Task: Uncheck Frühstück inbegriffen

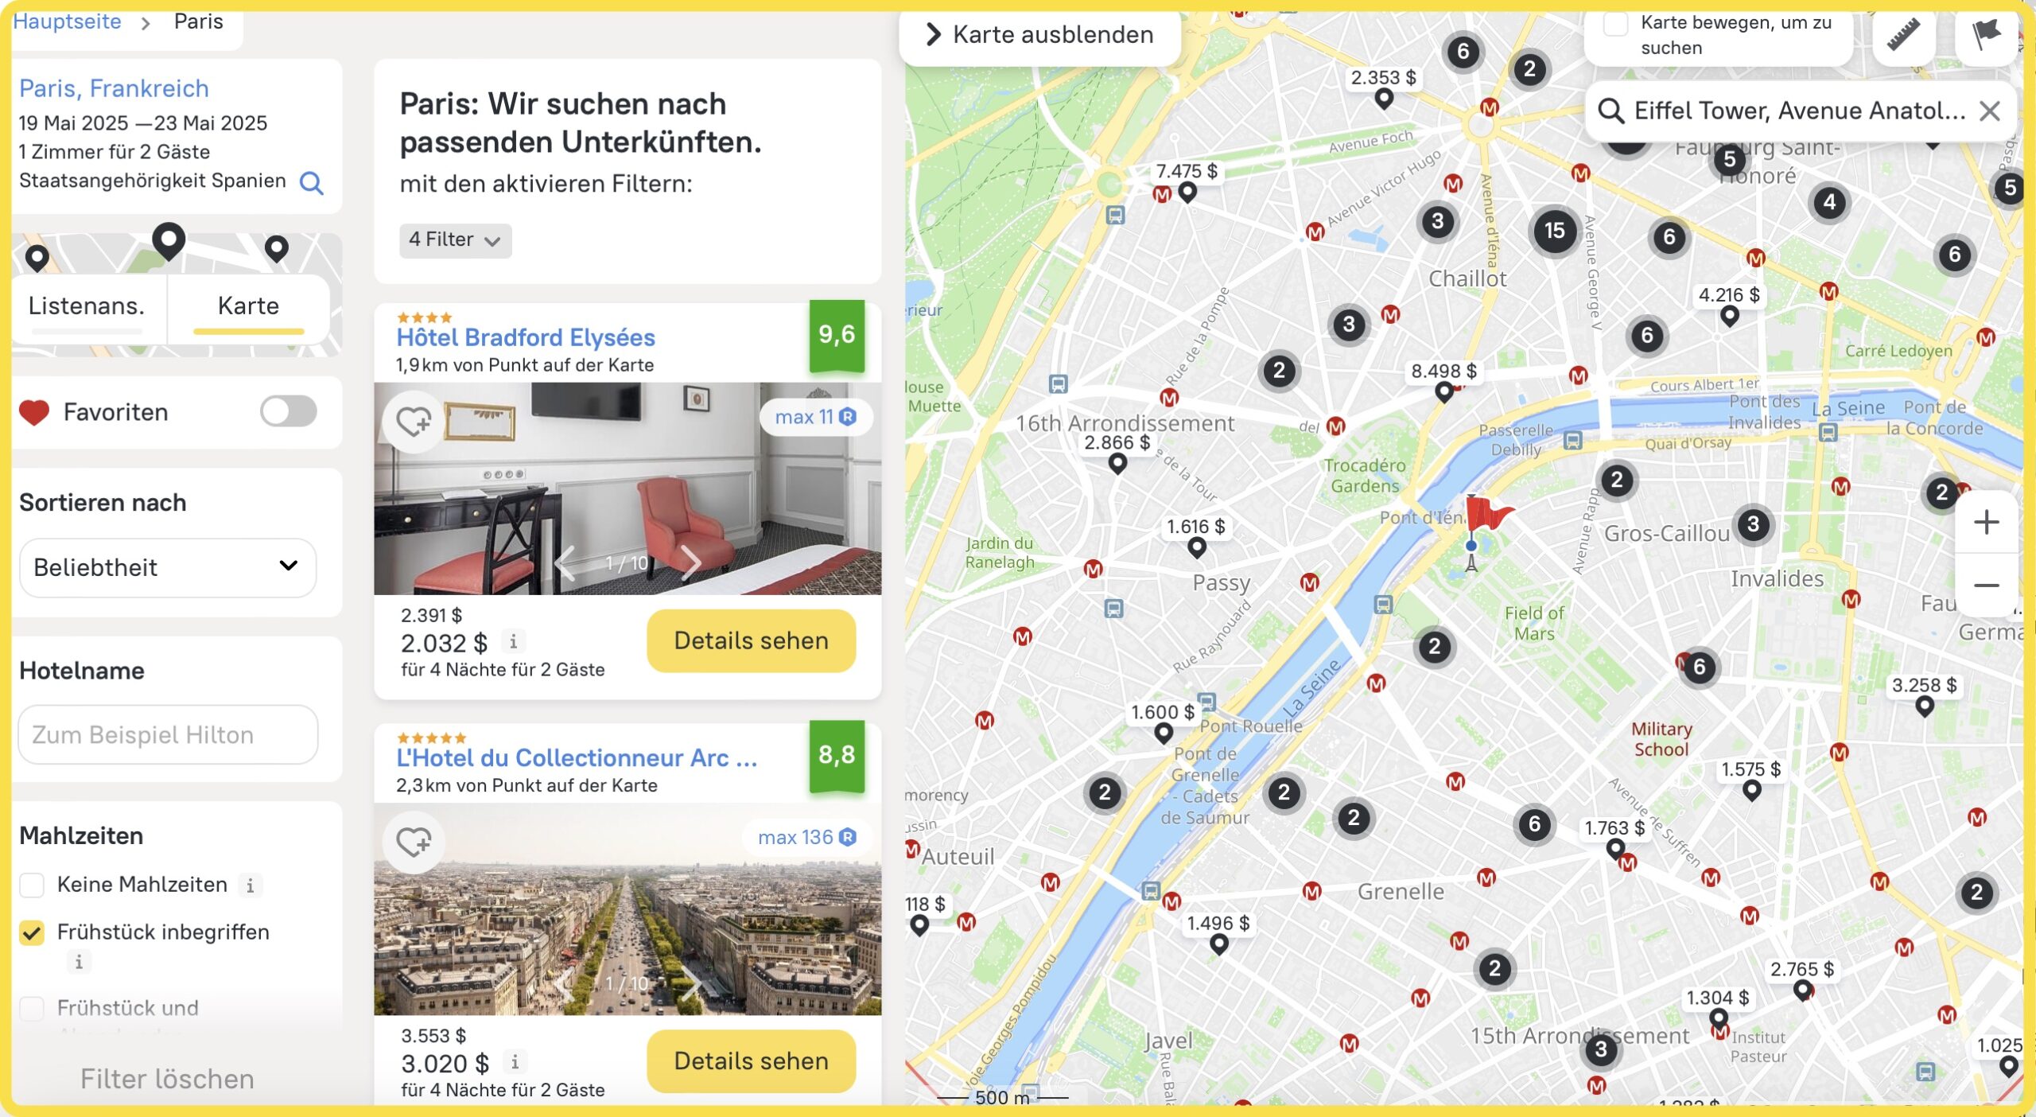Action: coord(32,932)
